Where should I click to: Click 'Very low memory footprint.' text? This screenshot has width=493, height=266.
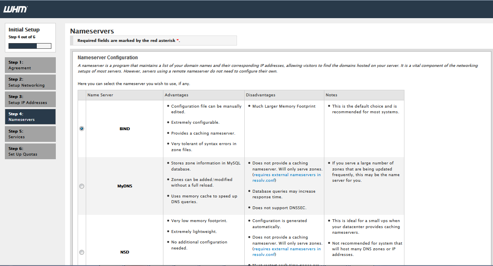[199, 221]
